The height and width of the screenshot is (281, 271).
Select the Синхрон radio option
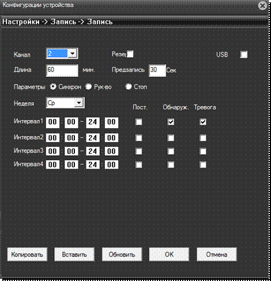coord(53,87)
